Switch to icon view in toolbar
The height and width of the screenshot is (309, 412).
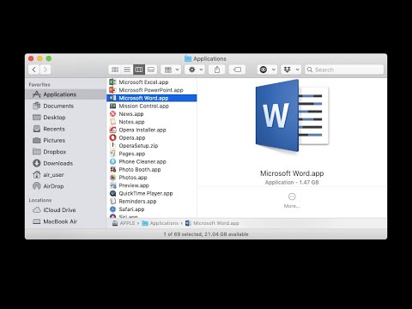click(x=115, y=70)
